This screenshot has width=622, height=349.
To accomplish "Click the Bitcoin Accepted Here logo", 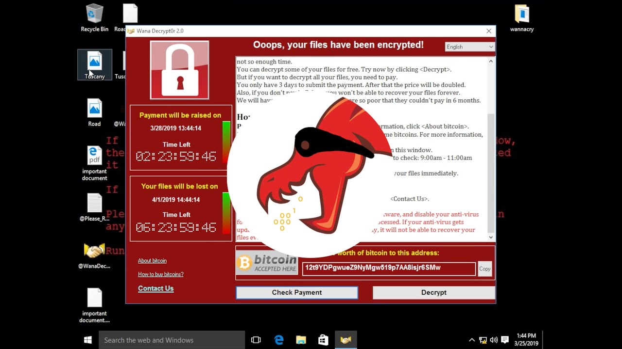I will [267, 263].
